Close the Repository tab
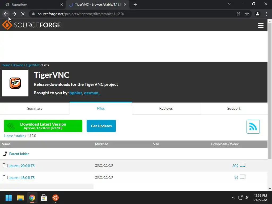272x204 pixels. tap(62, 5)
